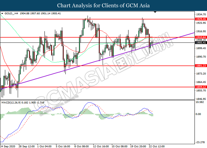Click the 1890.70 price axis value
207x148 pixels.
pyautogui.click(x=201, y=57)
